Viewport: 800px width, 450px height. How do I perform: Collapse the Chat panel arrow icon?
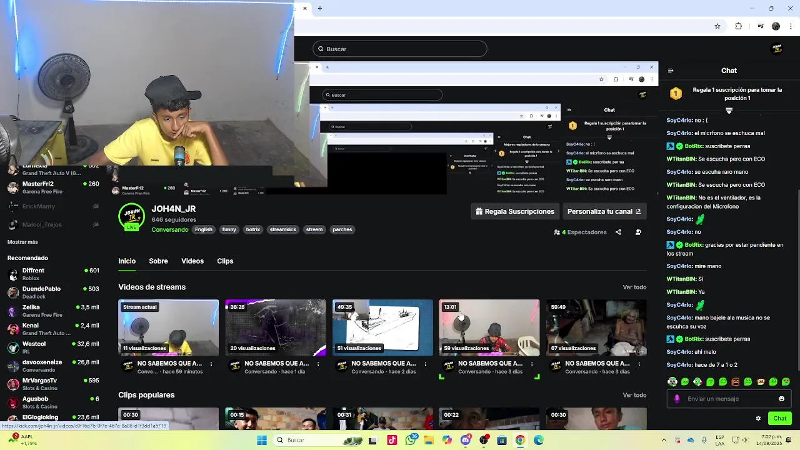[x=671, y=71]
